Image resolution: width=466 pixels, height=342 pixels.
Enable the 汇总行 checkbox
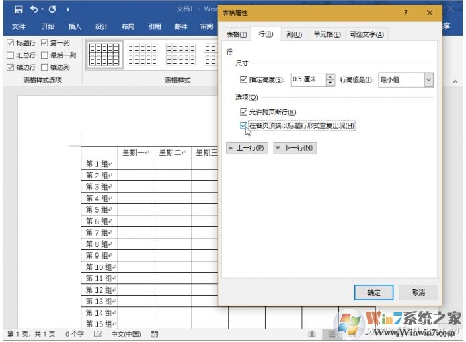10,55
